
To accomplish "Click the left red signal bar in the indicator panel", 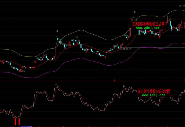I will click(15, 122).
